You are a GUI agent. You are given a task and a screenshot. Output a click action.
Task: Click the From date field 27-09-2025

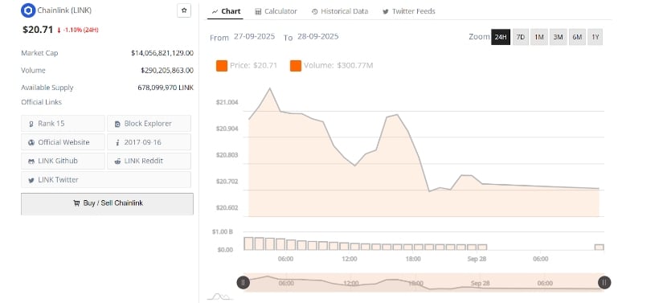coord(254,36)
